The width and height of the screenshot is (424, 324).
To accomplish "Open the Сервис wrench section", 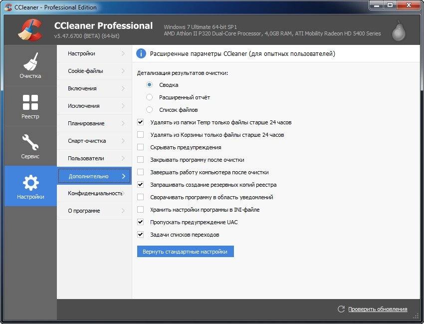I will (x=30, y=146).
